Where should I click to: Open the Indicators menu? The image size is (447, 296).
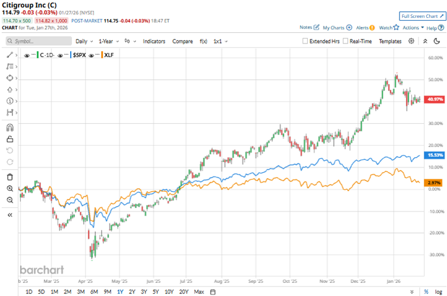154,42
